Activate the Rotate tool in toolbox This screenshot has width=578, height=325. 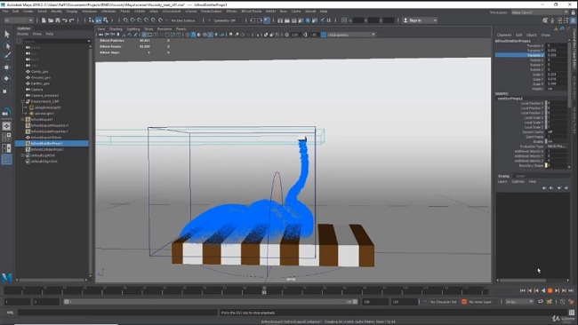pyautogui.click(x=6, y=78)
